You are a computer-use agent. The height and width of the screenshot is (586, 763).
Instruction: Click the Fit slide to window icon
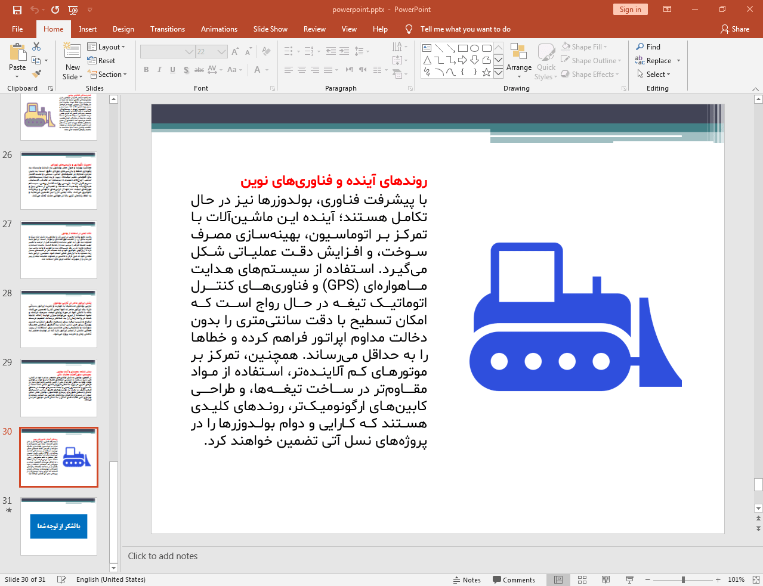(x=756, y=579)
